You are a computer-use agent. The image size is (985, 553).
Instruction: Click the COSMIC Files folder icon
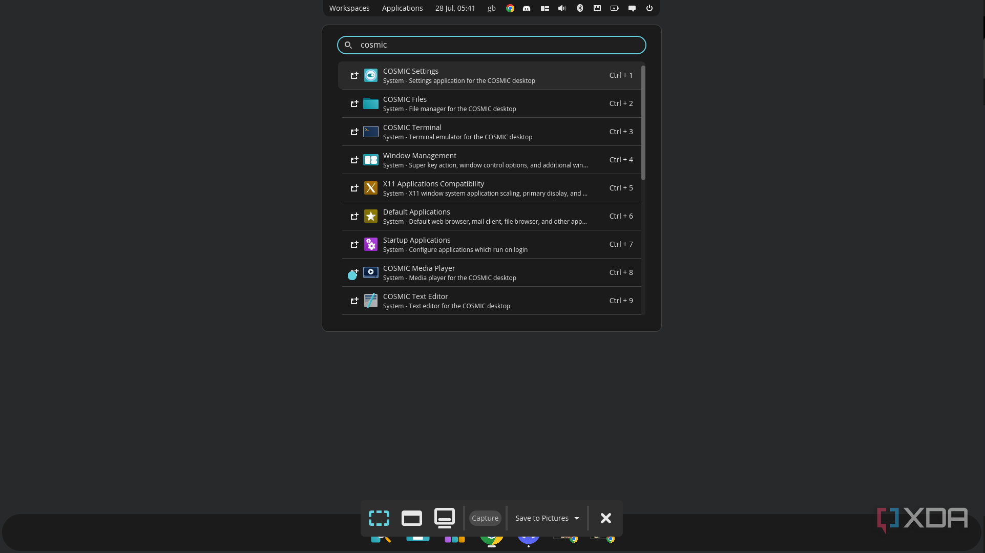[x=371, y=103]
